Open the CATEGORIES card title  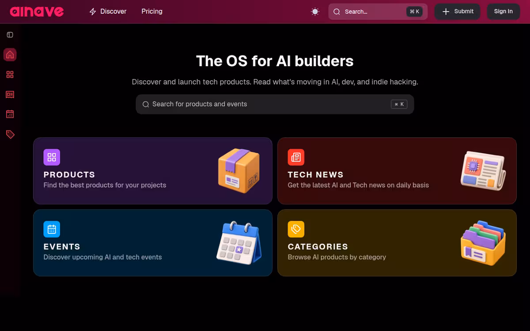[x=318, y=246]
